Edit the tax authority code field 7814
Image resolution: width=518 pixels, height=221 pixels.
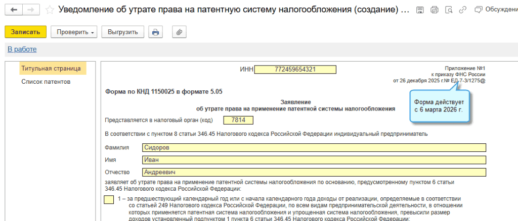tap(238, 120)
